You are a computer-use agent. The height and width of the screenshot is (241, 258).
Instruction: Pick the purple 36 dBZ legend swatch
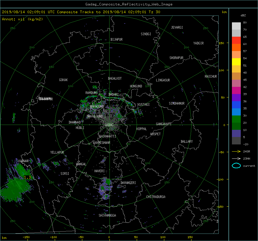coord(236,98)
